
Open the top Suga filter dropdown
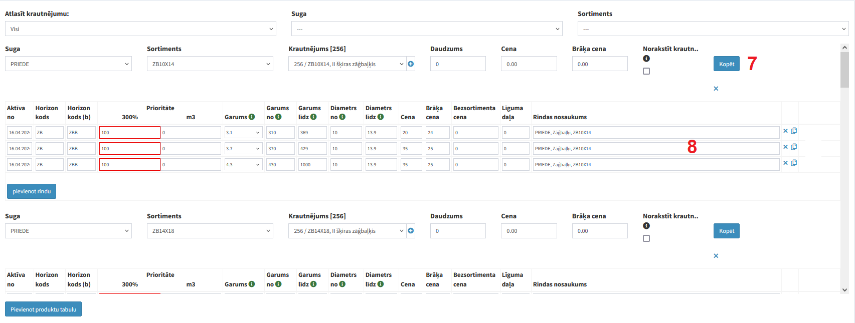click(x=426, y=29)
